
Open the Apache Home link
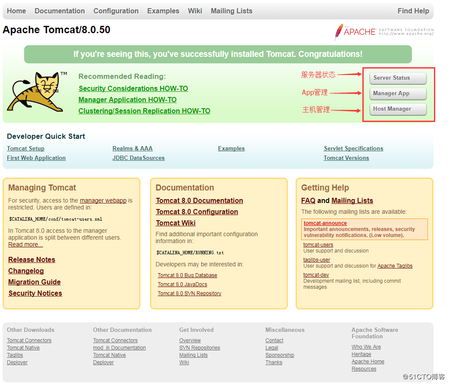(x=368, y=362)
